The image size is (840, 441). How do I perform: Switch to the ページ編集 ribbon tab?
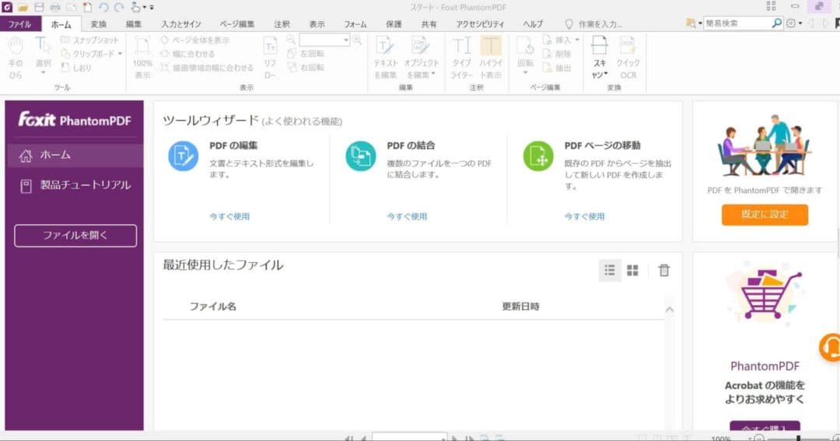coord(236,24)
